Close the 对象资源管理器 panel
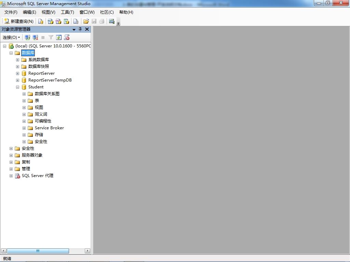This screenshot has width=350, height=262. click(x=87, y=29)
